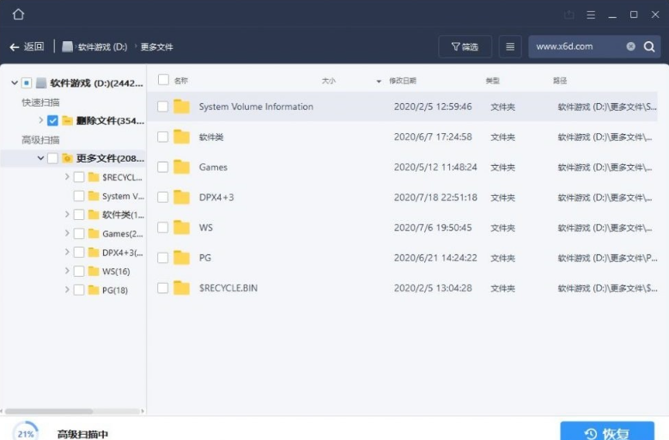Viewport: 669px width, 440px height.
Task: Click the drive icon in the breadcrumb
Action: coord(67,46)
